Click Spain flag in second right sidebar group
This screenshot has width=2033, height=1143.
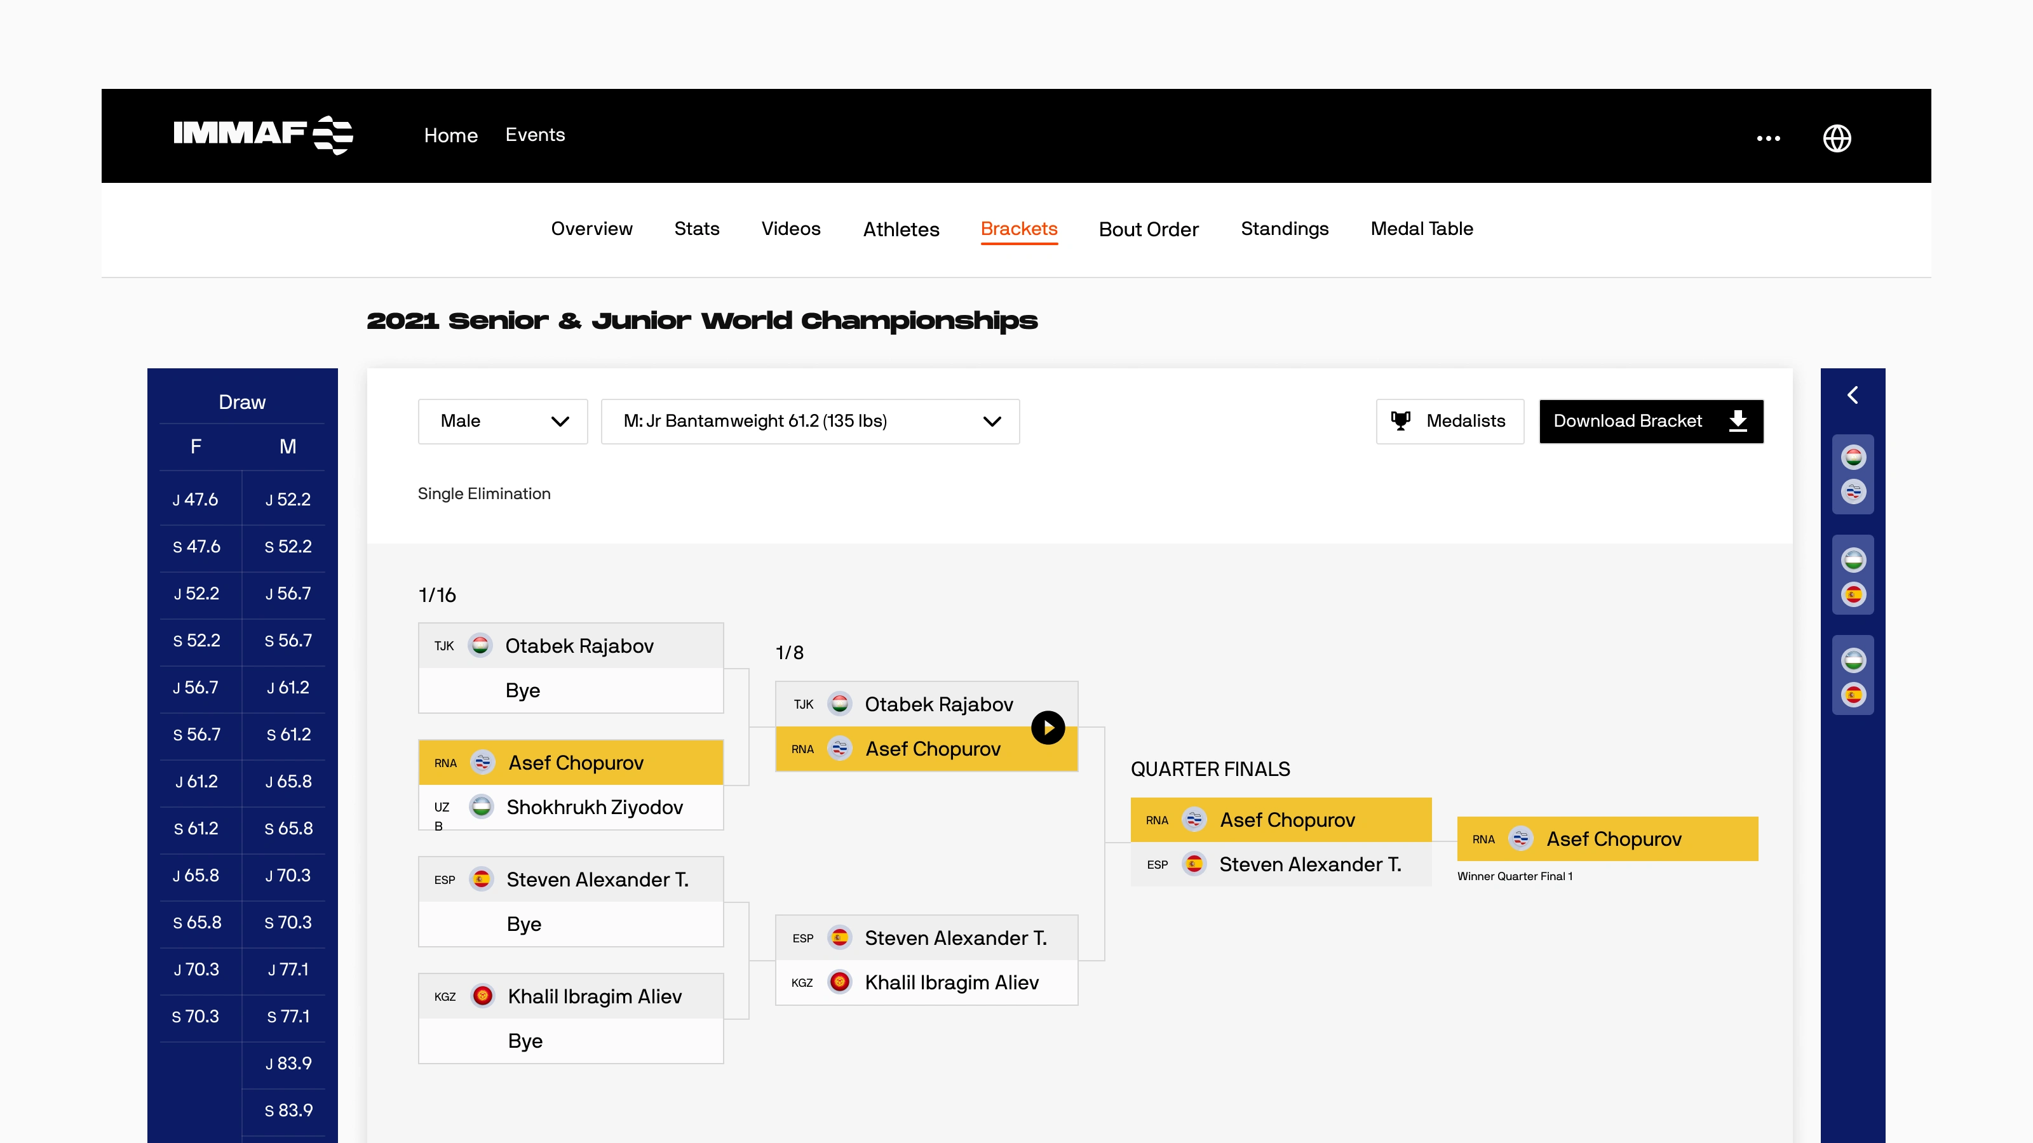[x=1853, y=594]
